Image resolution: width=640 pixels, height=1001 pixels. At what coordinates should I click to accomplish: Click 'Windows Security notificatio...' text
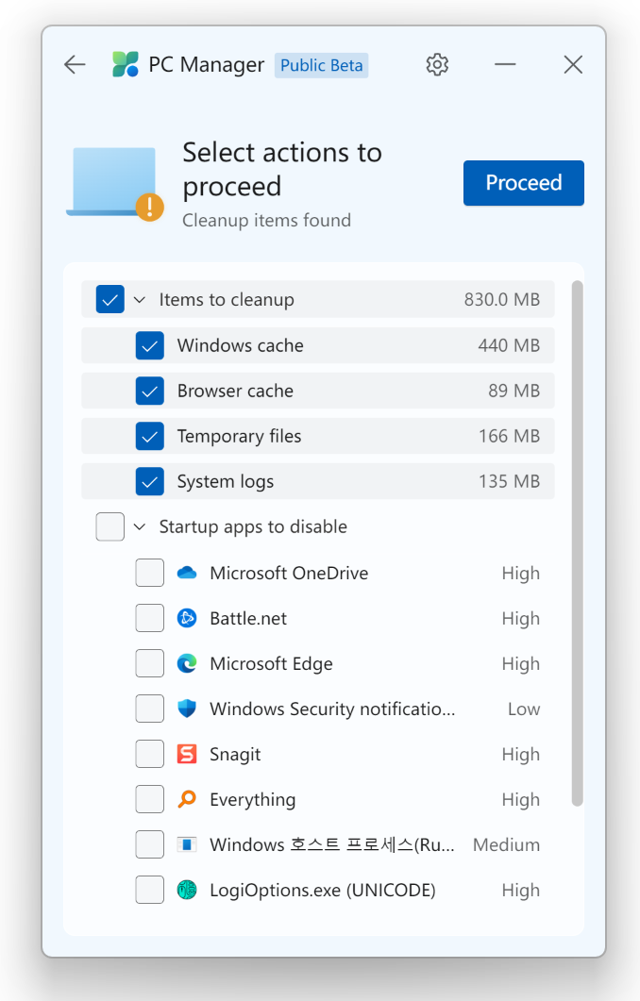click(332, 709)
